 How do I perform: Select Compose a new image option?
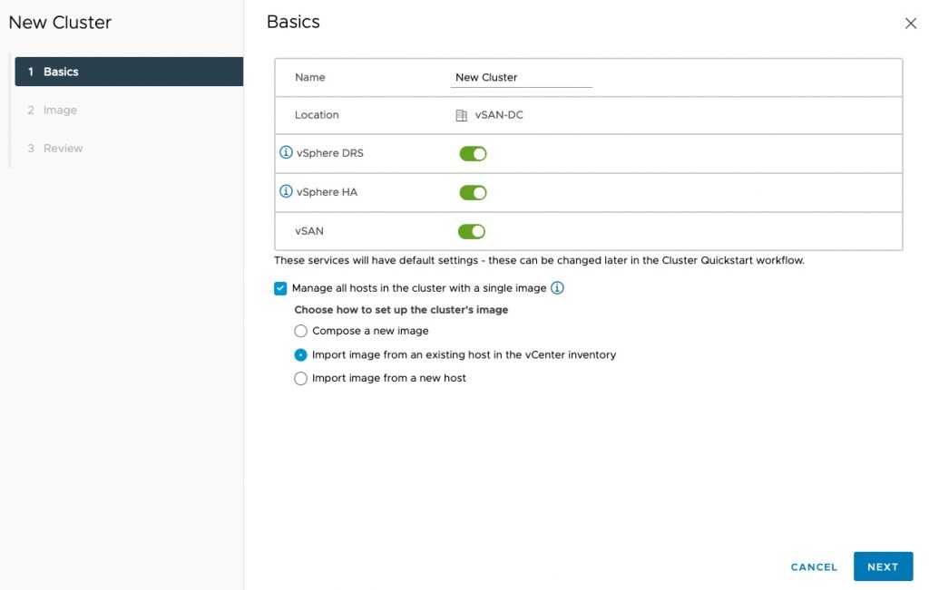(x=301, y=332)
